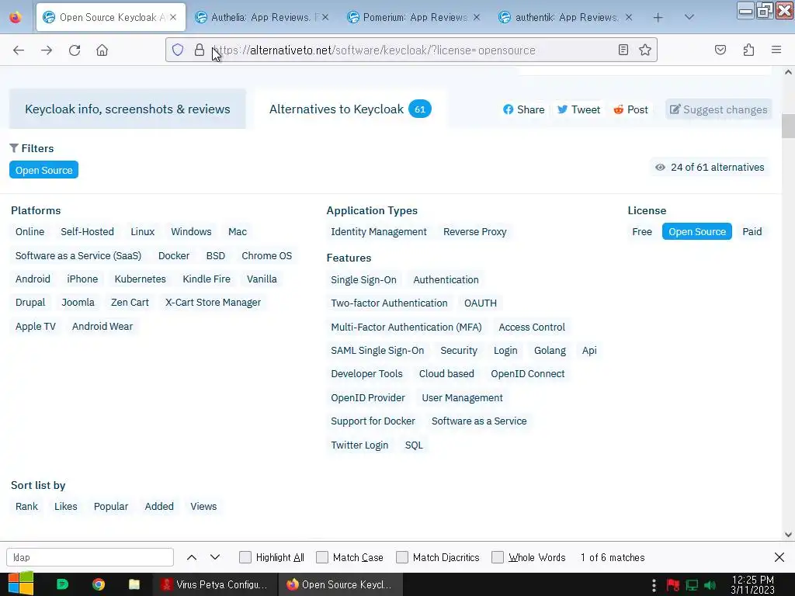List all tabs dropdown arrow

point(689,17)
